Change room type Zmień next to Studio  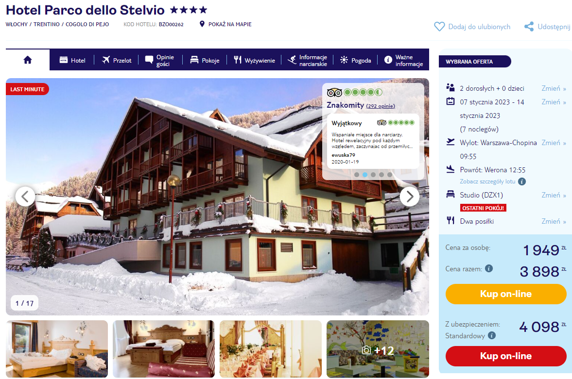[x=554, y=196]
